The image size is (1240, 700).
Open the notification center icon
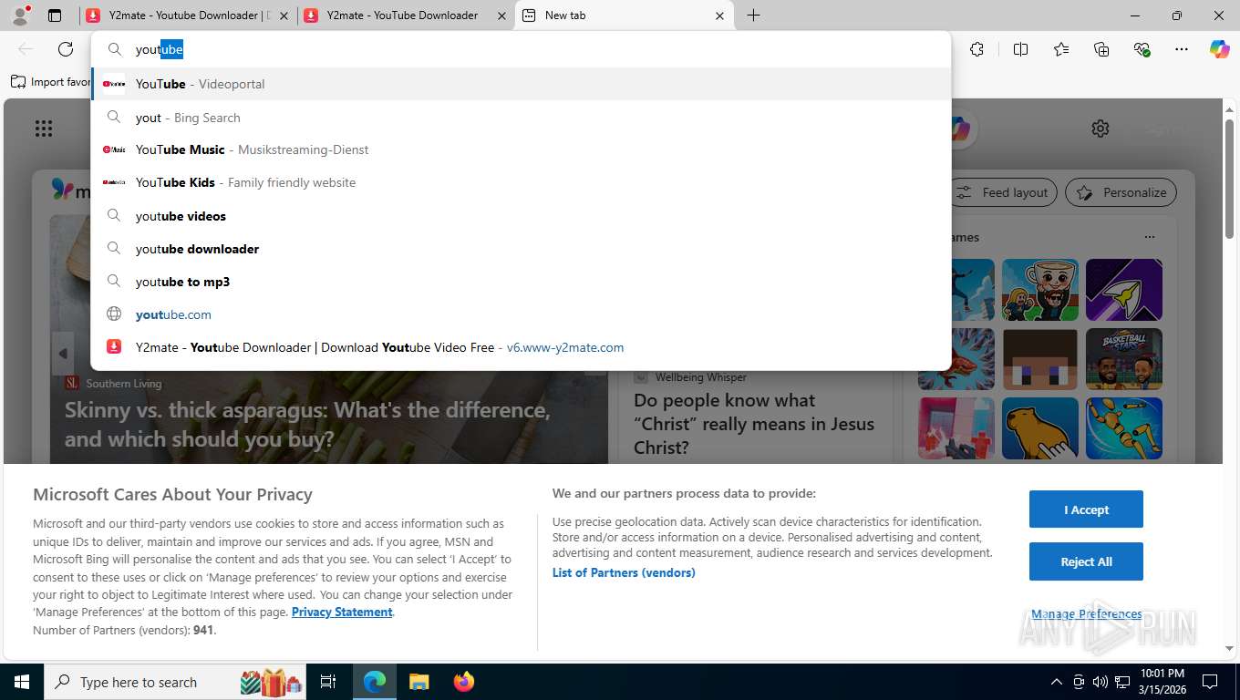1210,682
